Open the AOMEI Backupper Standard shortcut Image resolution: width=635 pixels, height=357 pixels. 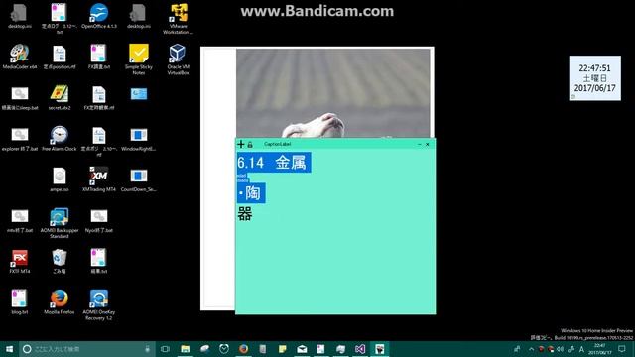(x=60, y=222)
